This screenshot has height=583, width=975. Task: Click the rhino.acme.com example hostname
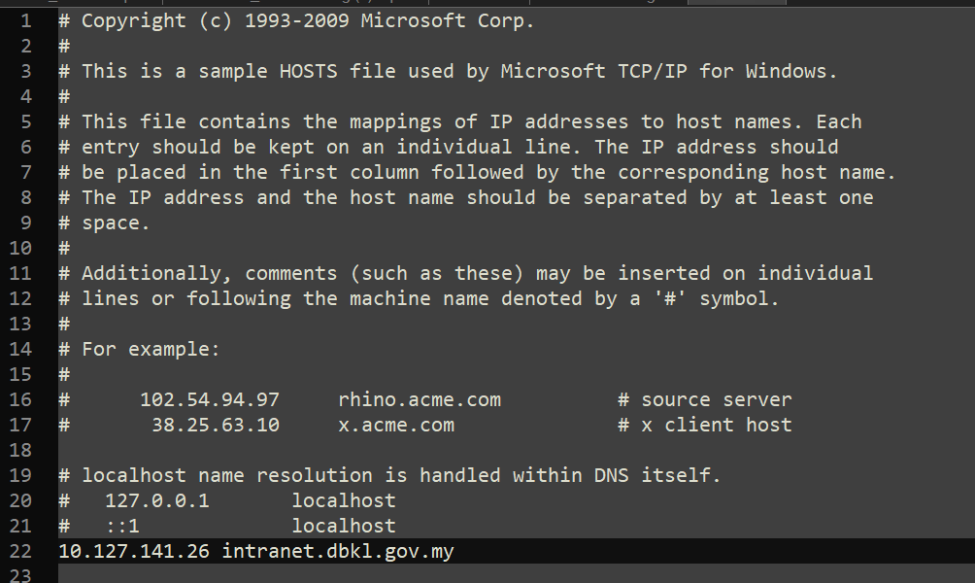(420, 399)
